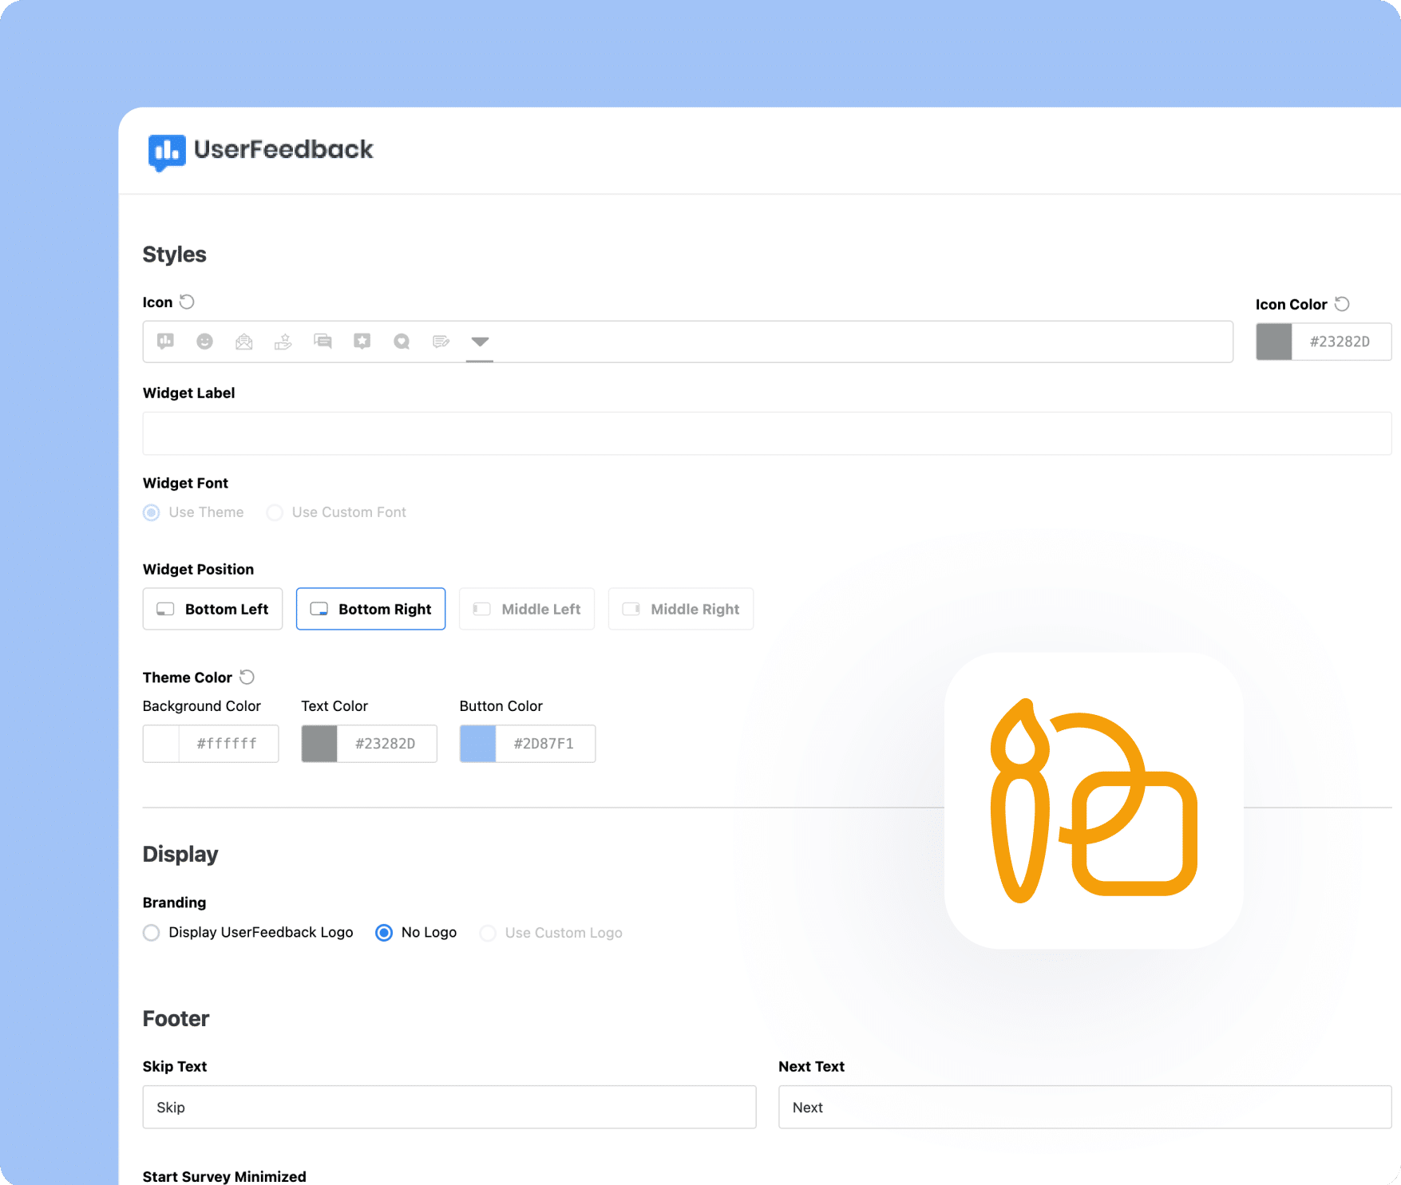The height and width of the screenshot is (1185, 1401).
Task: Click the Background Color #ffffff hex field
Action: [228, 744]
